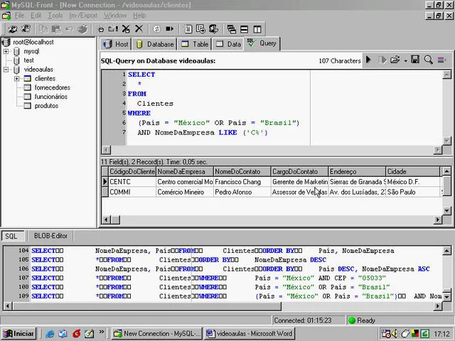This screenshot has height=341, width=455.
Task: Click SQL log horizontal scrollbar thumb
Action: point(147,306)
